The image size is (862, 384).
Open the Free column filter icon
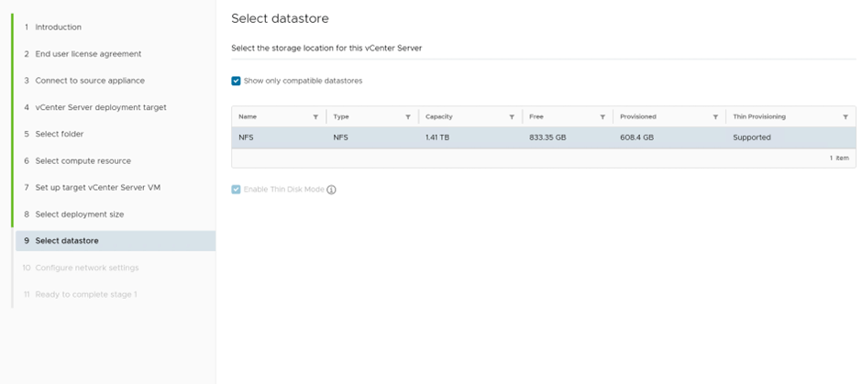point(602,117)
